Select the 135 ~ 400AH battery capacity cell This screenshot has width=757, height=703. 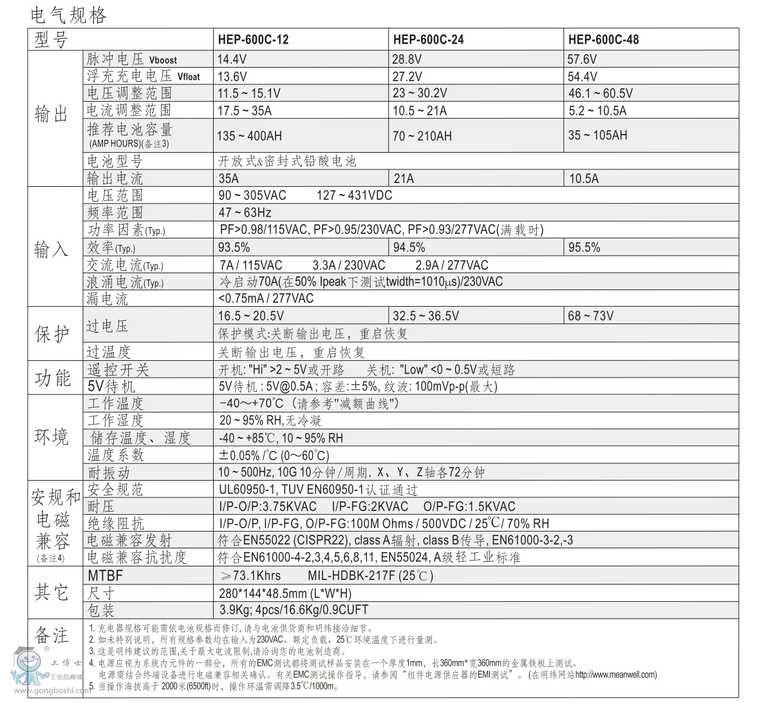click(x=250, y=136)
